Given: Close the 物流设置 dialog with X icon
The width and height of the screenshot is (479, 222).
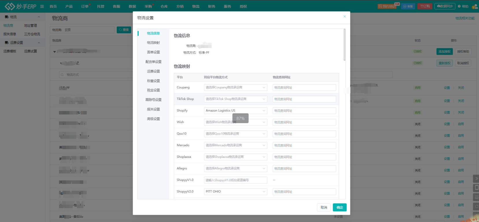Looking at the screenshot, I should pyautogui.click(x=345, y=16).
